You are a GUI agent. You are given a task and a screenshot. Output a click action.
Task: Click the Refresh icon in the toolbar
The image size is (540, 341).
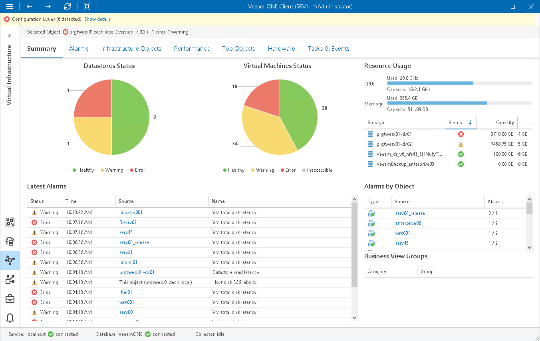[67, 6]
